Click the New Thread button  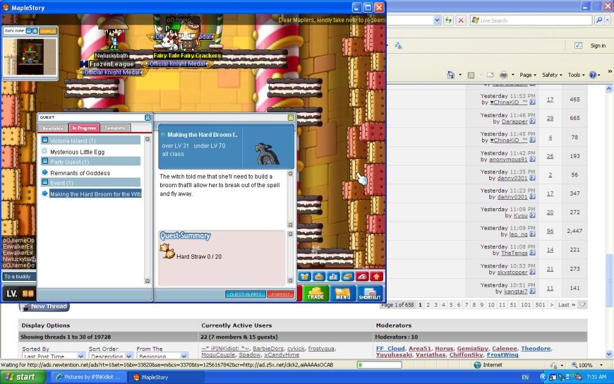44,307
